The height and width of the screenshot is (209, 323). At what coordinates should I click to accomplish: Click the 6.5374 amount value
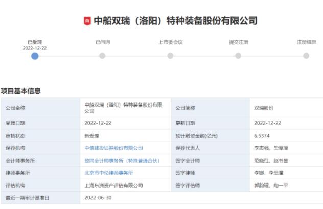(x=262, y=136)
